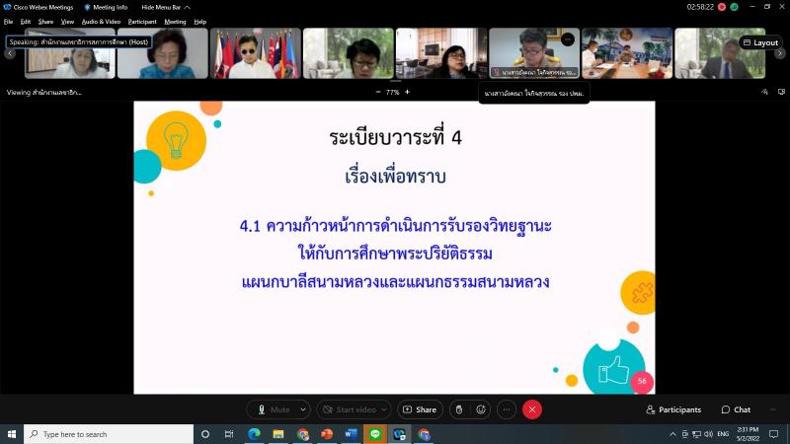This screenshot has height=444, width=790.
Task: Collapse with Hide Menu Bar
Action: click(x=166, y=7)
